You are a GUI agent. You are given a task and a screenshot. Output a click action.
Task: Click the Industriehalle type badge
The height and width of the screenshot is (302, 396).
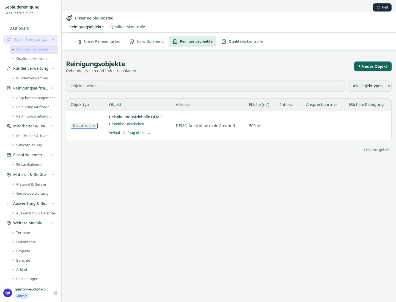[84, 126]
